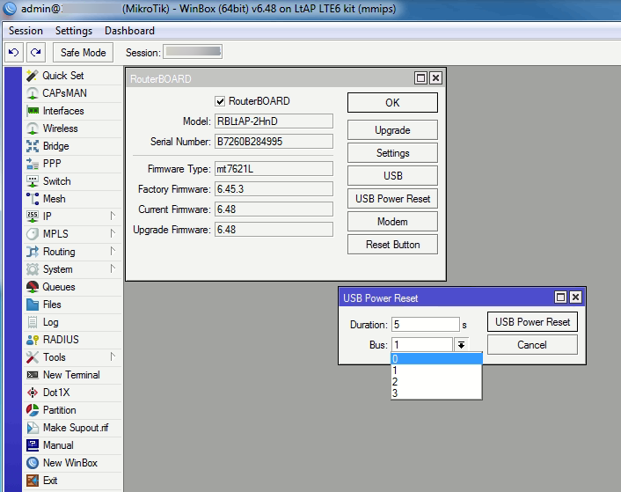Click the Redo arrow toolbar button

36,52
